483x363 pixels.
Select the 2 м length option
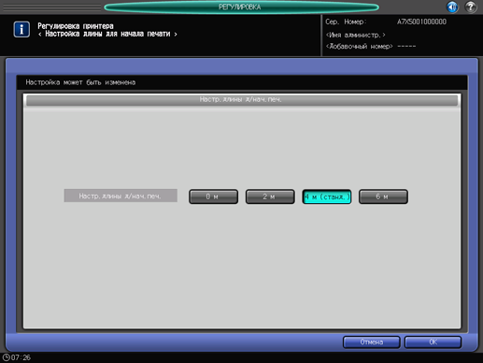pyautogui.click(x=270, y=196)
